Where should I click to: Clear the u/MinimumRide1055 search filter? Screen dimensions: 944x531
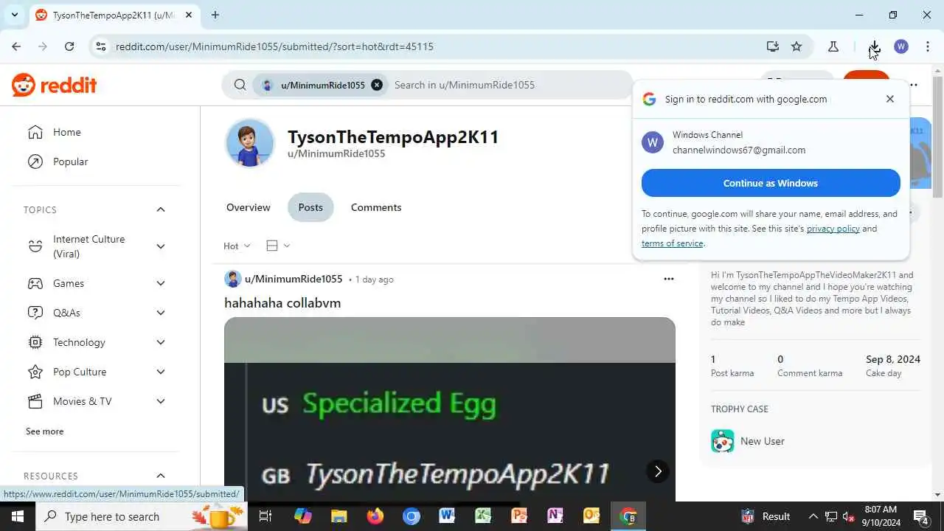(x=377, y=85)
